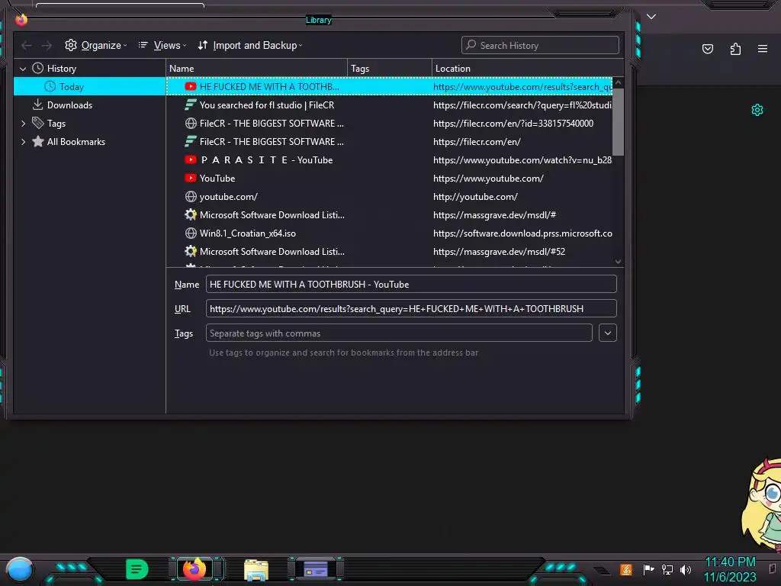
Task: Sort by the Tags column header
Action: 390,69
